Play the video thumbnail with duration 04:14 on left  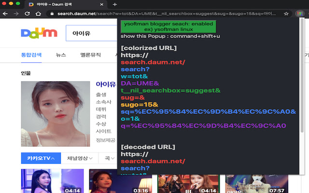pos(52,181)
